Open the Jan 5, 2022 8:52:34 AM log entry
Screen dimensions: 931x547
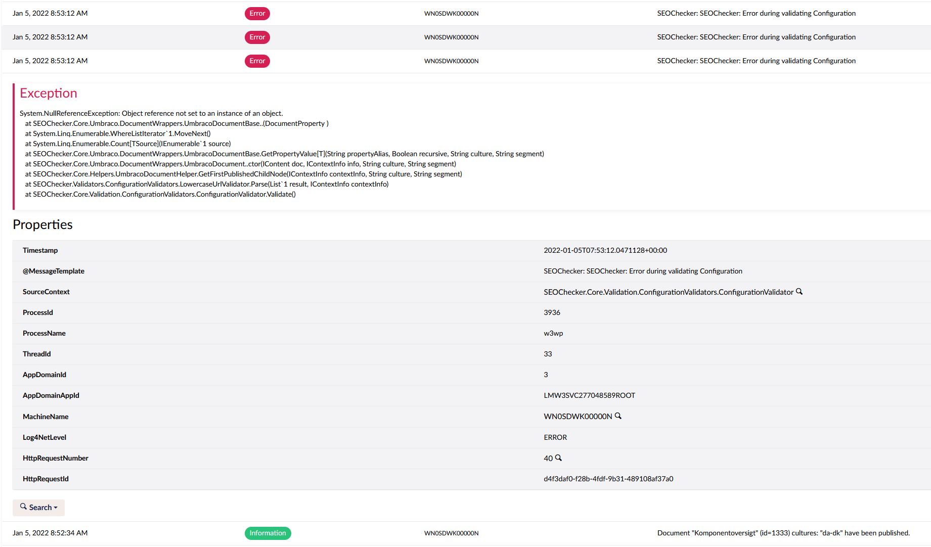click(466, 533)
